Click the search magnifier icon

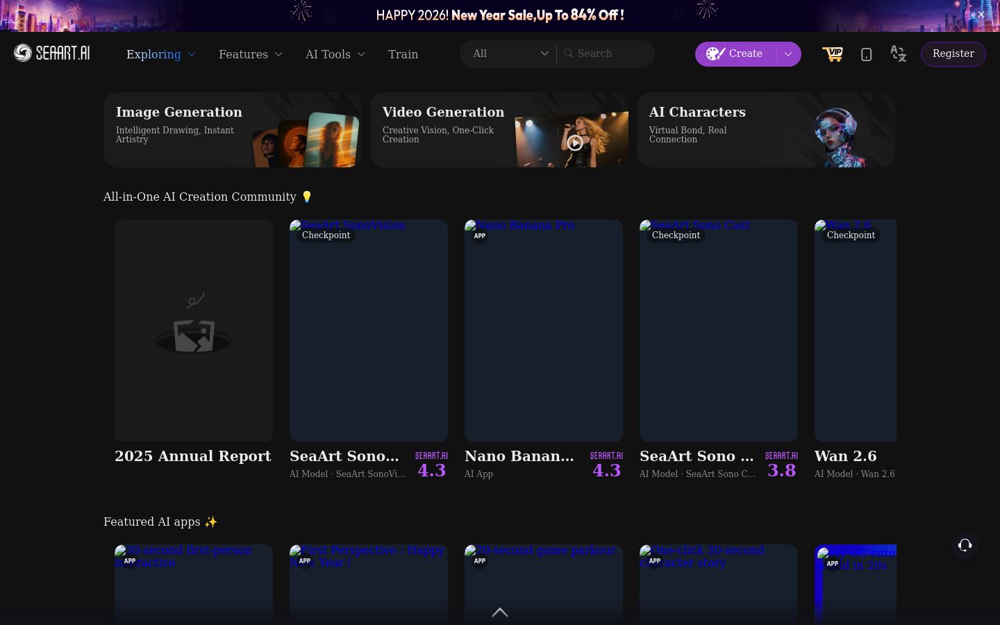click(569, 53)
